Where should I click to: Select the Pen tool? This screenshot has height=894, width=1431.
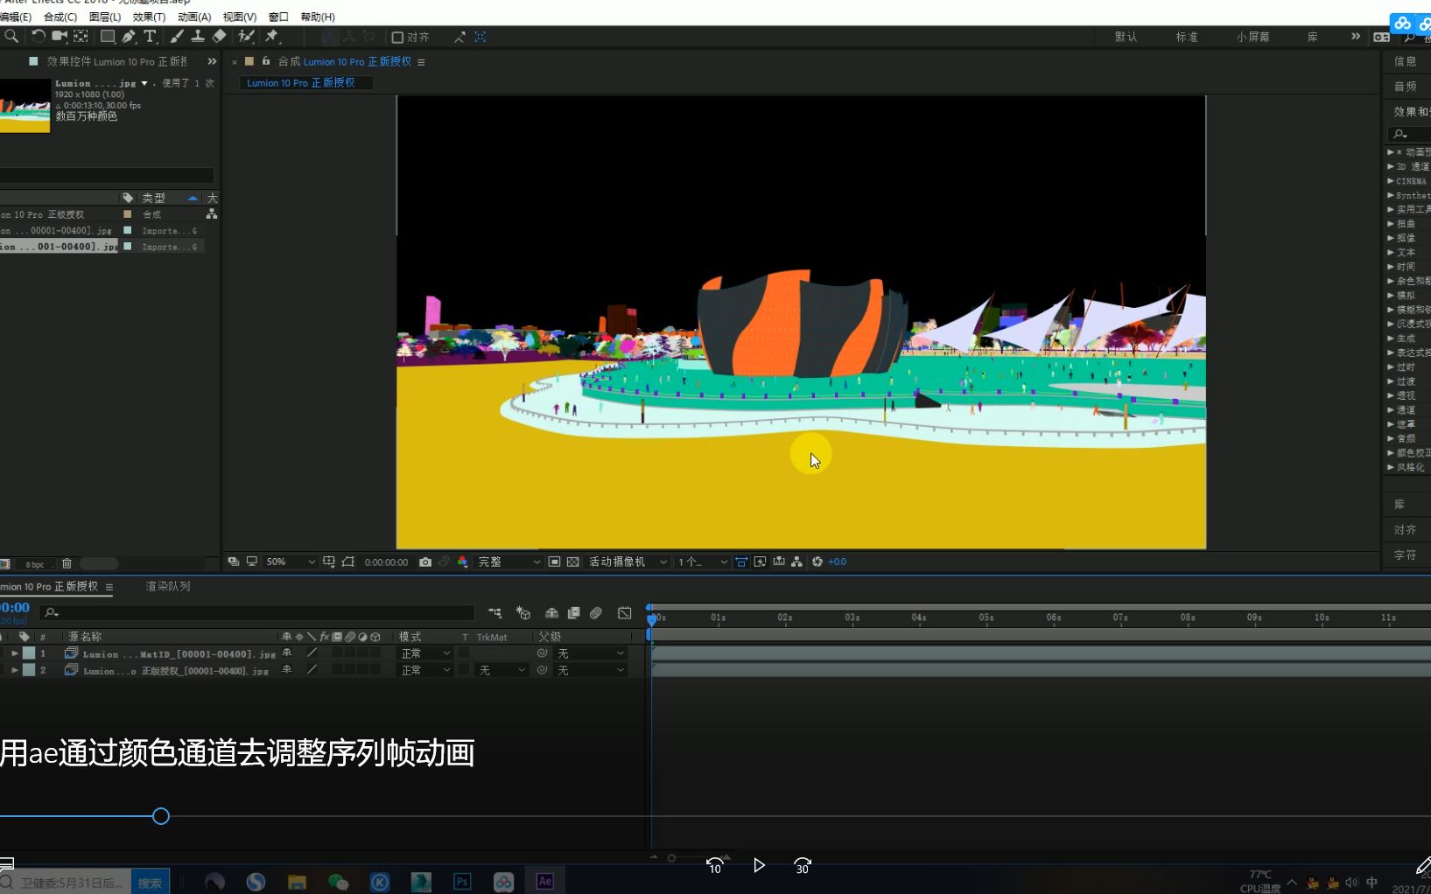(x=129, y=37)
